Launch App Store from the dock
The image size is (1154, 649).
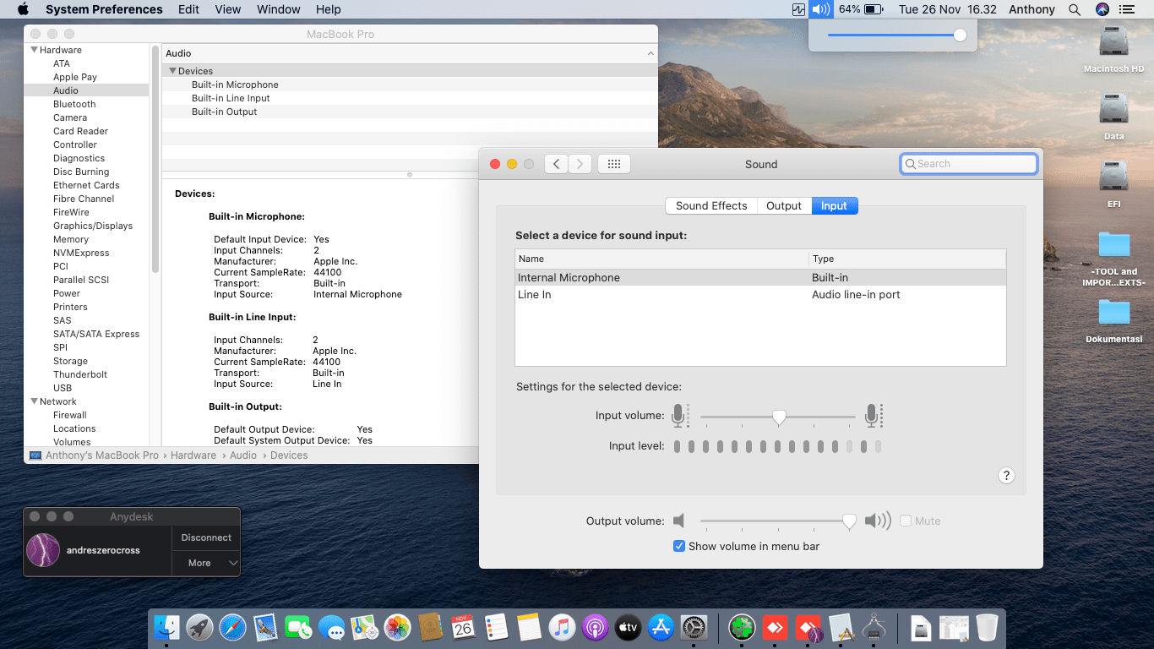661,628
